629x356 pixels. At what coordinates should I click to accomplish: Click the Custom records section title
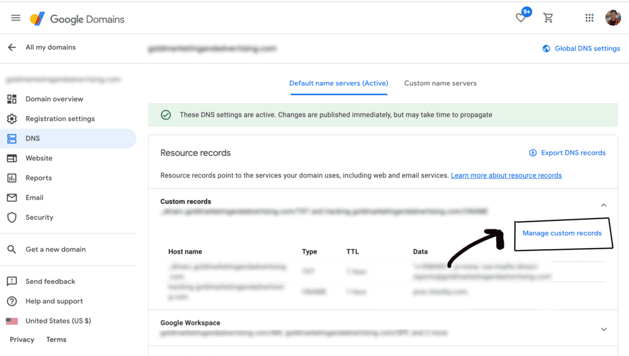pos(186,202)
